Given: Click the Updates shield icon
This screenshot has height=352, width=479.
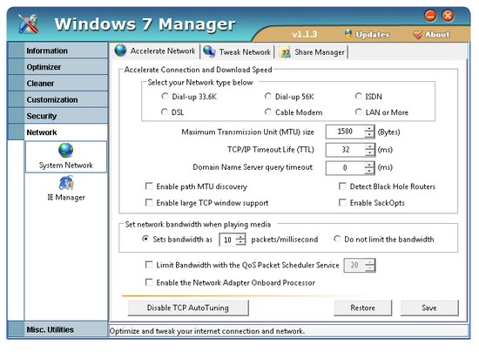Looking at the screenshot, I should click(x=348, y=34).
